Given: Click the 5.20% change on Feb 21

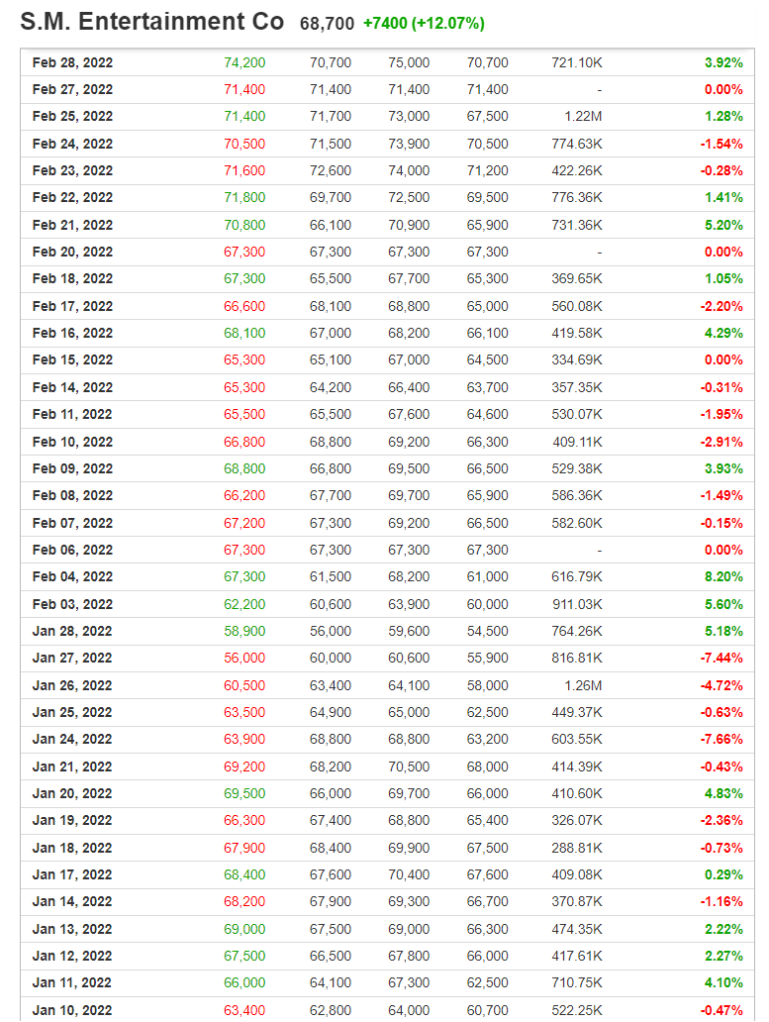Looking at the screenshot, I should (x=723, y=225).
